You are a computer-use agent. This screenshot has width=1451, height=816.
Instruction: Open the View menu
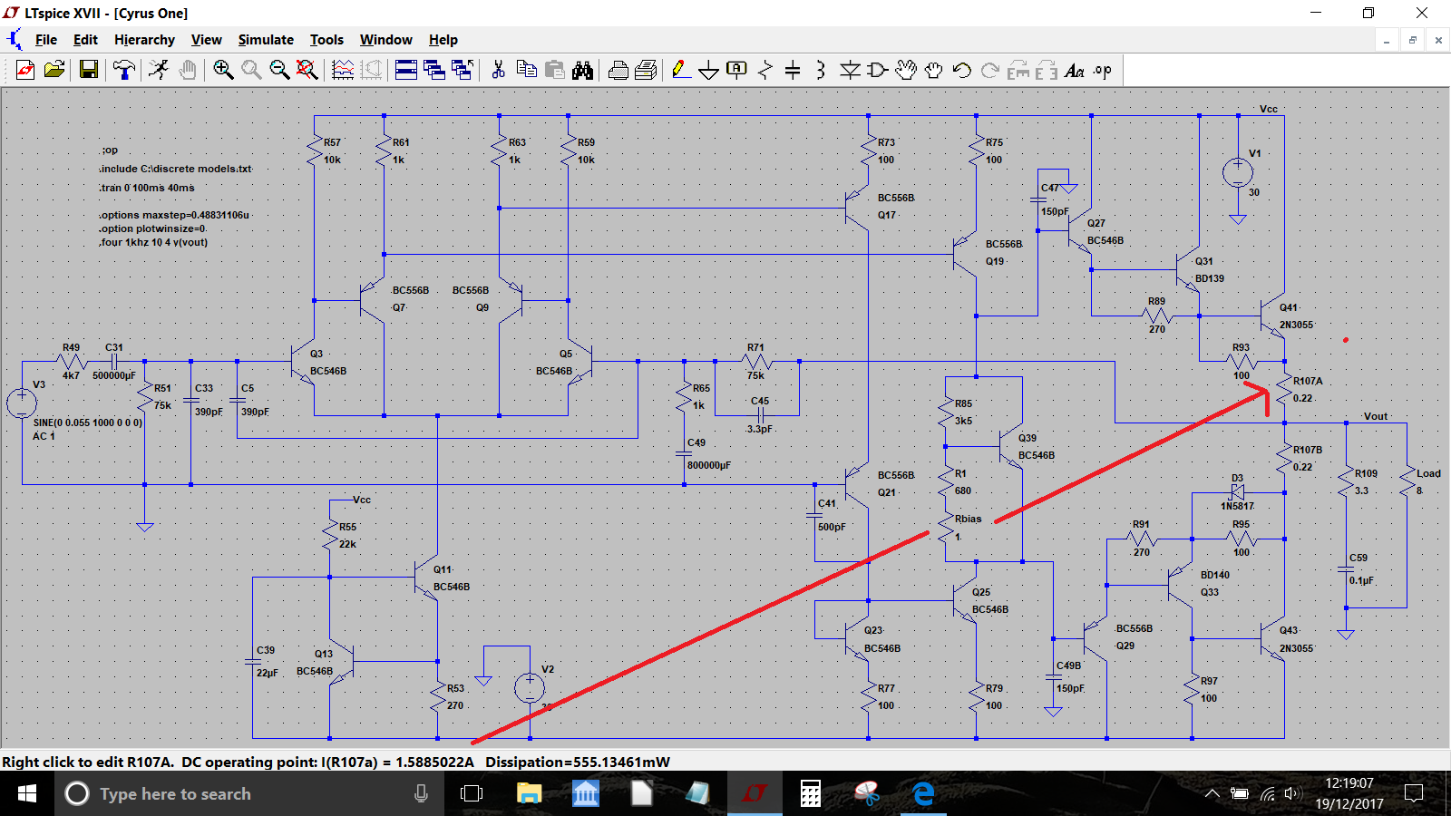(207, 40)
